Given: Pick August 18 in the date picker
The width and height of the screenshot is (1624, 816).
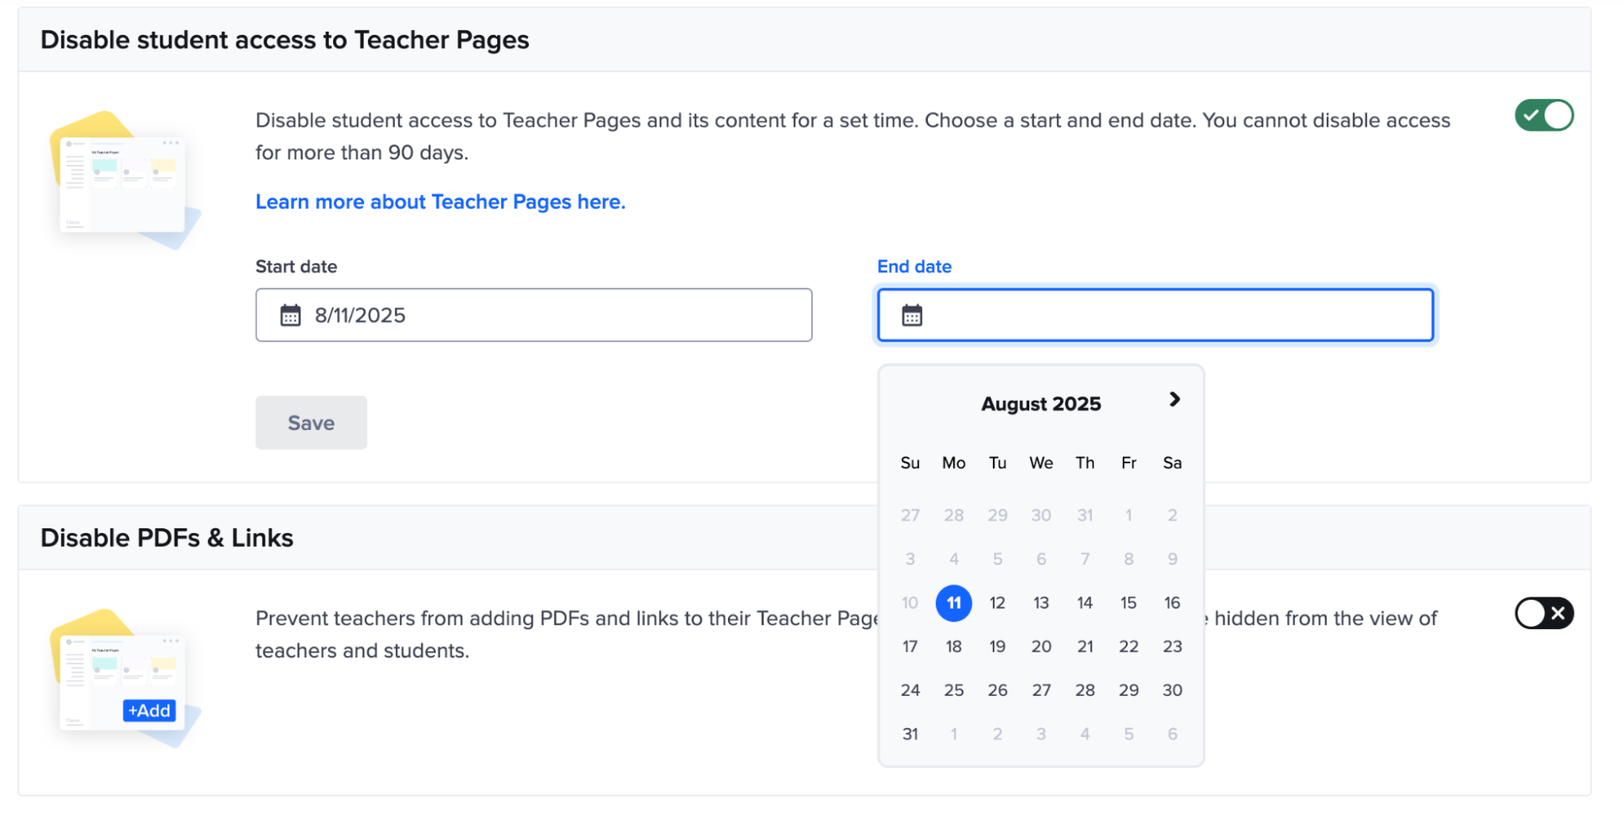Looking at the screenshot, I should tap(954, 647).
